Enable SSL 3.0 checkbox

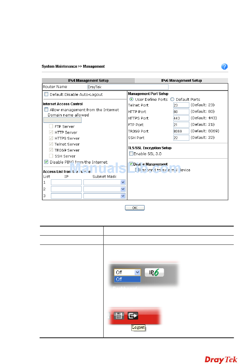[131, 154]
